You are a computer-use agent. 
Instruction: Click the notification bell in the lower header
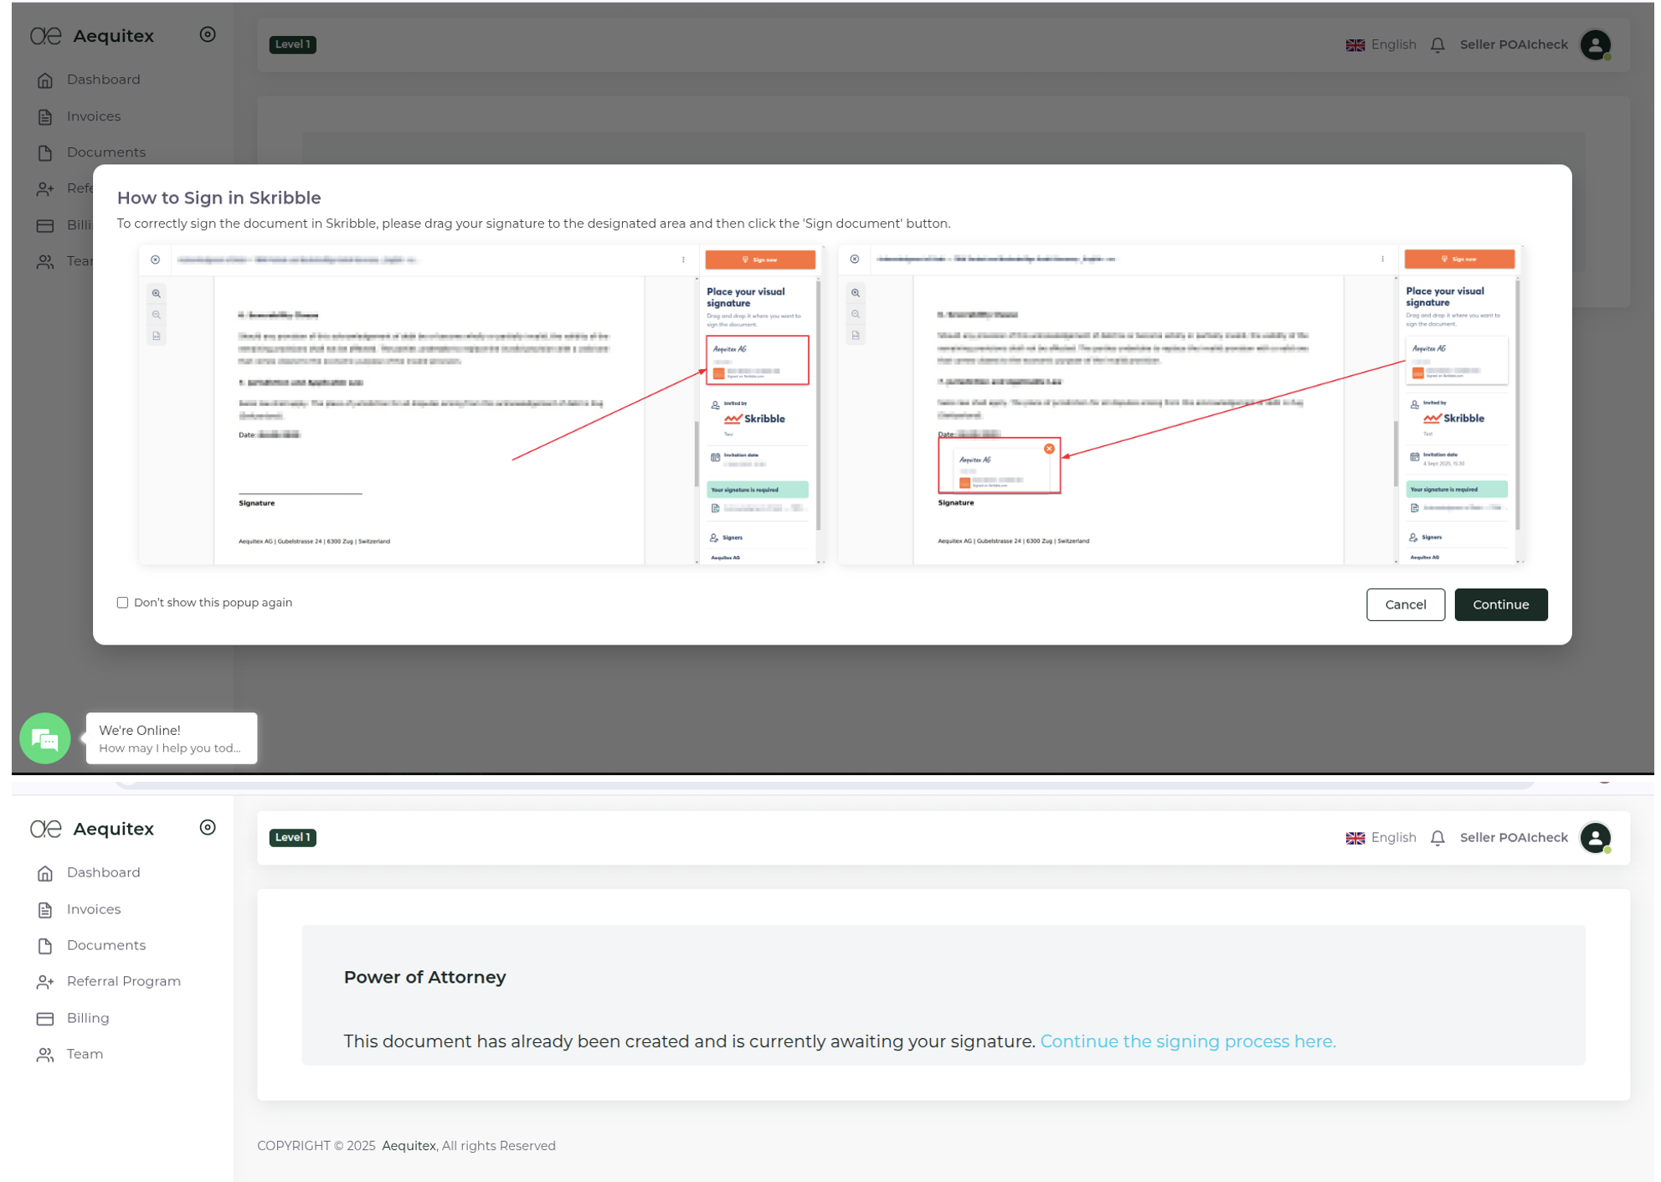coord(1437,838)
